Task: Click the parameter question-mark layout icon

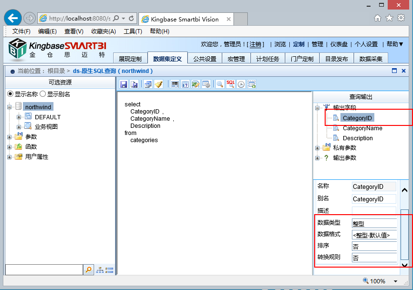Action: tap(185, 84)
